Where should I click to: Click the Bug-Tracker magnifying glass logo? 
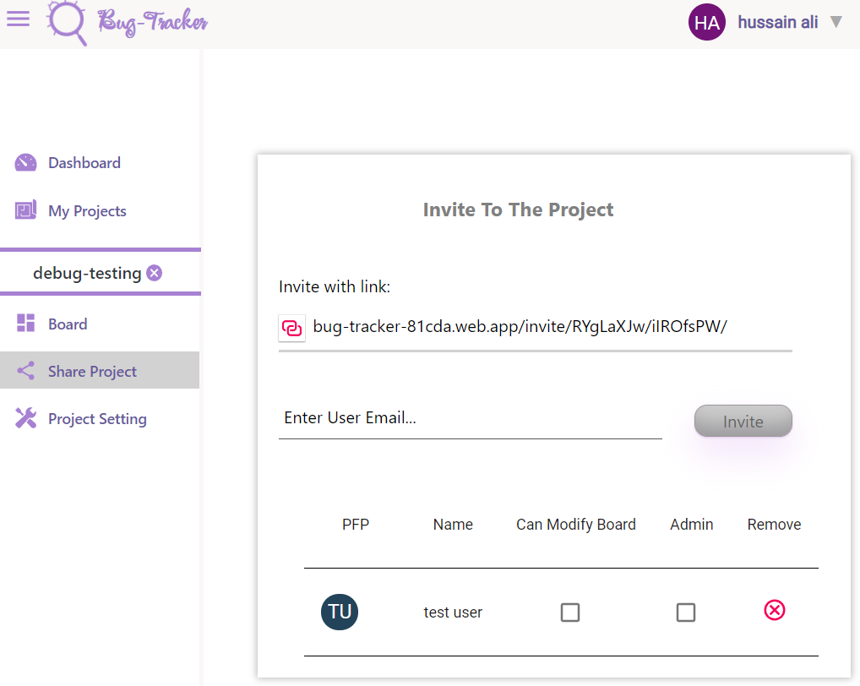pyautogui.click(x=64, y=23)
